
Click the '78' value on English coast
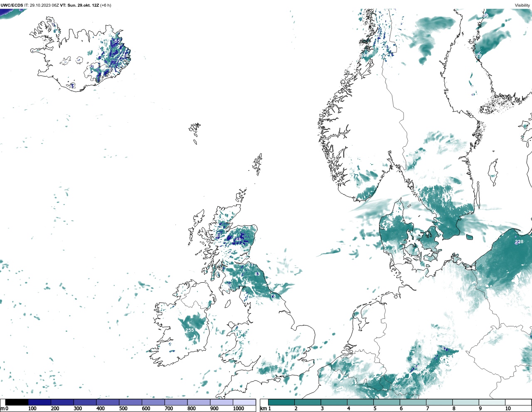click(273, 296)
